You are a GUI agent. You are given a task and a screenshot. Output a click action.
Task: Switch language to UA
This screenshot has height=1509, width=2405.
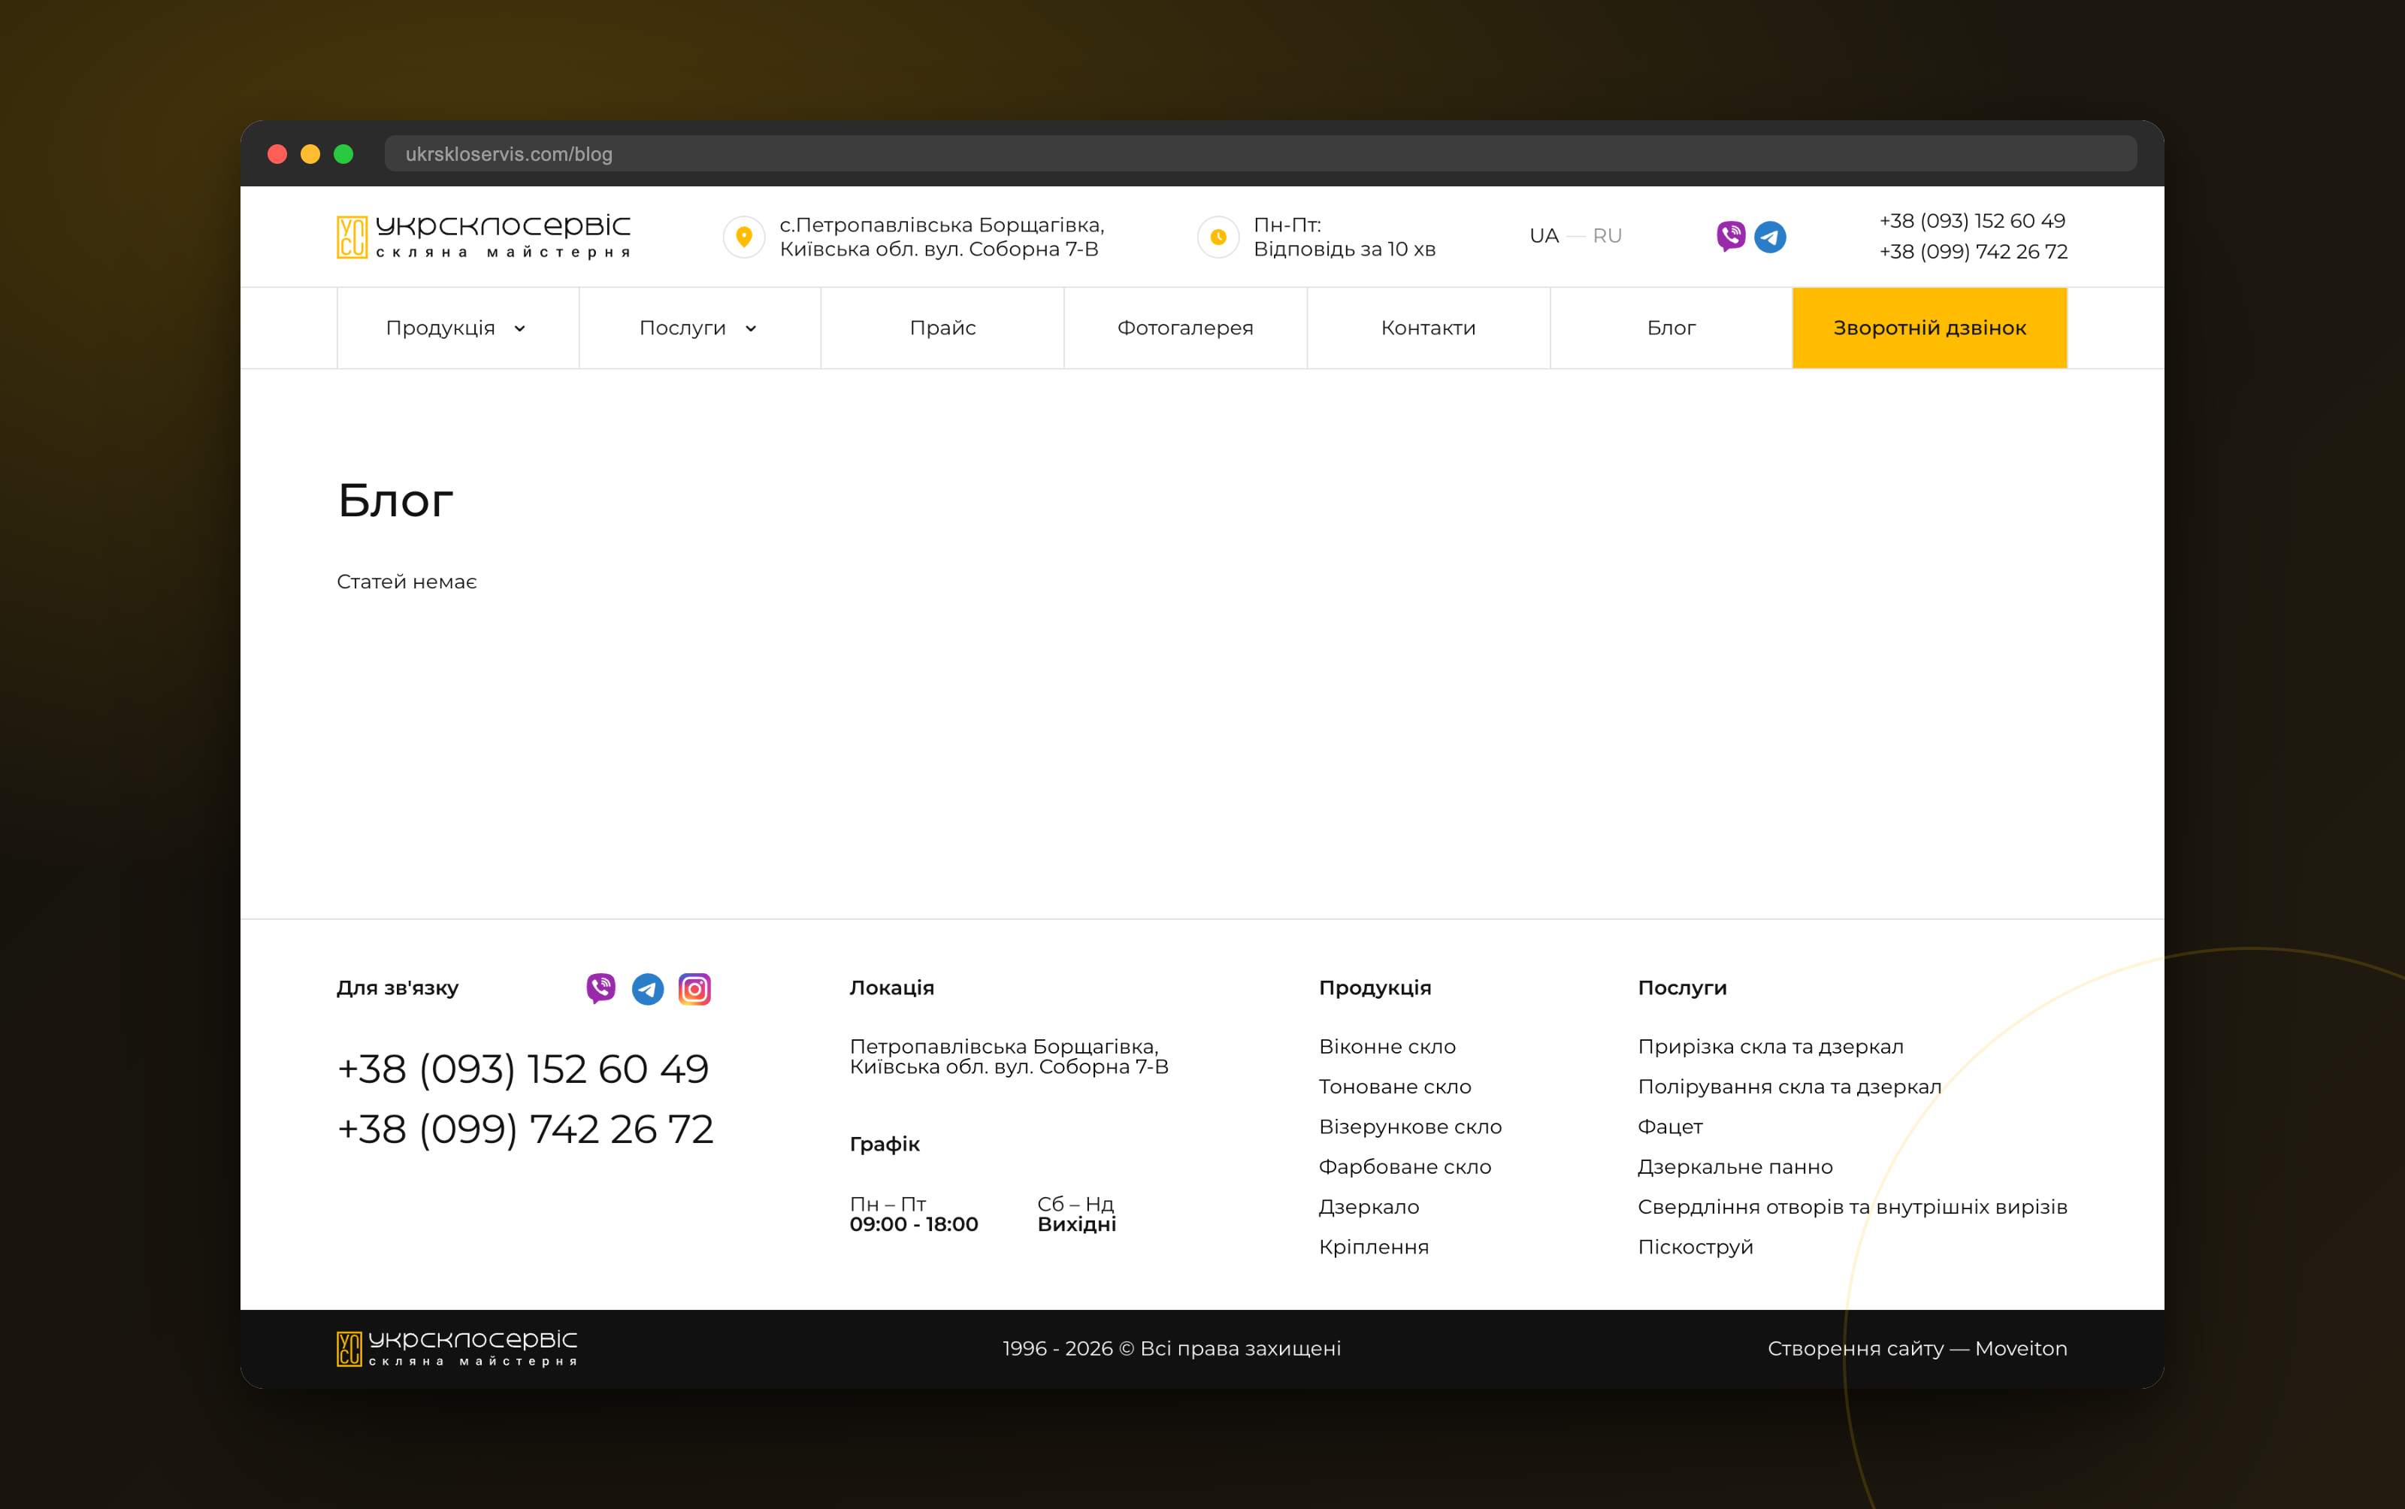coord(1544,237)
